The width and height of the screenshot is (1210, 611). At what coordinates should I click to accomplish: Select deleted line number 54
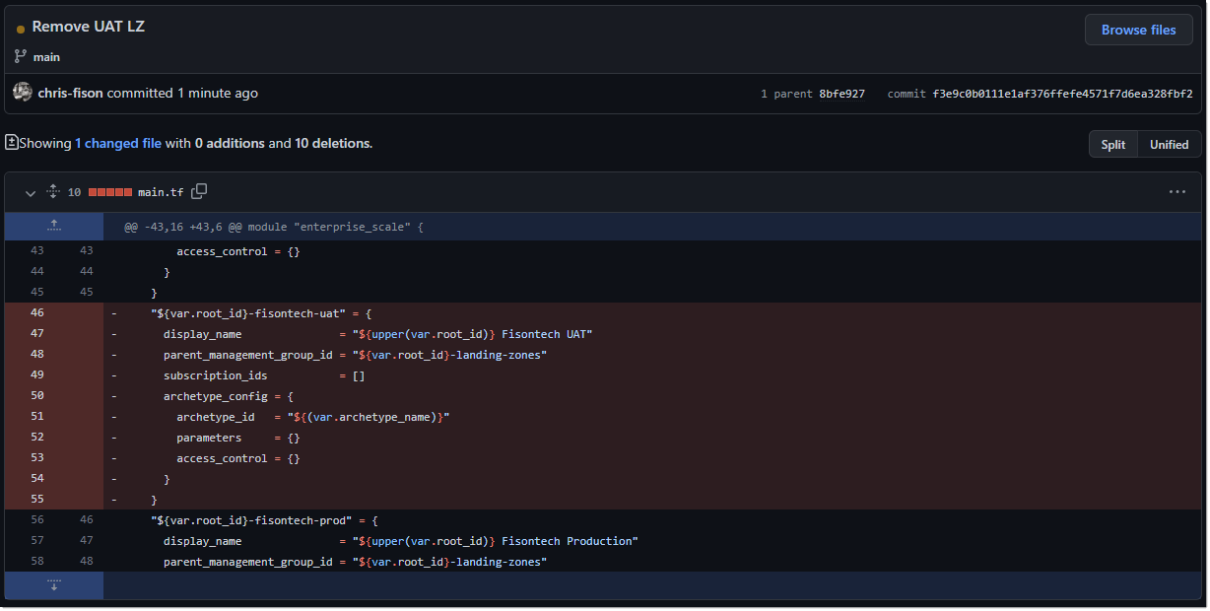click(37, 479)
